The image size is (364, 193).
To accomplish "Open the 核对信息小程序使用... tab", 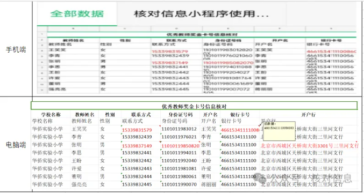I will (201, 14).
